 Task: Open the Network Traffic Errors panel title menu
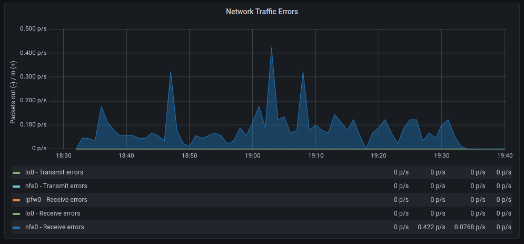[x=262, y=12]
